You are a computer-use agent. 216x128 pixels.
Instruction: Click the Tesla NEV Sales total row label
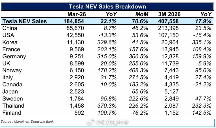pos(25,21)
